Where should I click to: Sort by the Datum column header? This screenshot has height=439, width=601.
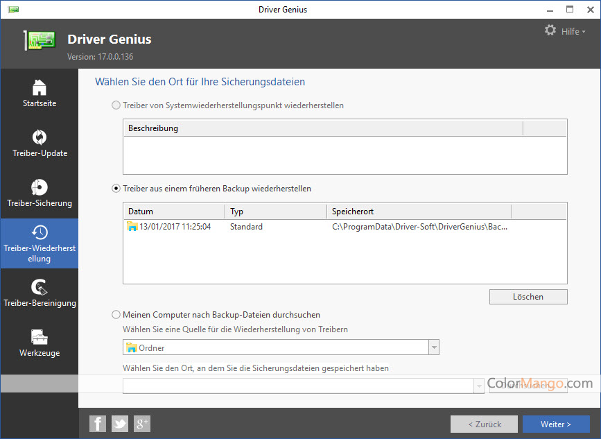point(175,212)
